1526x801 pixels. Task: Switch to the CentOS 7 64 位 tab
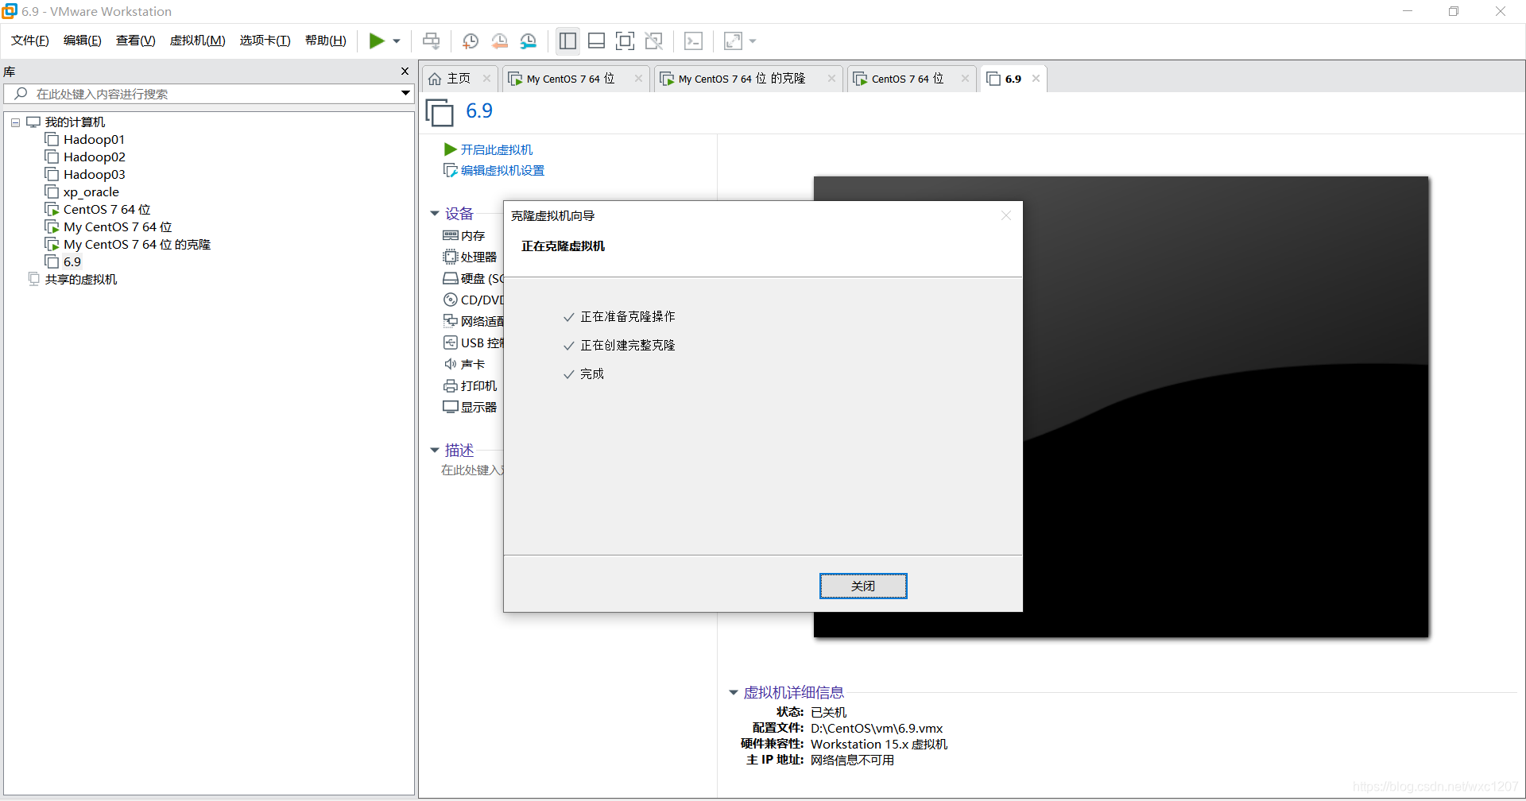(x=907, y=79)
